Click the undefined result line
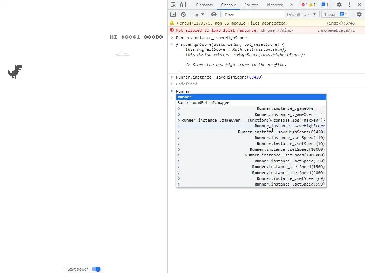 point(186,84)
